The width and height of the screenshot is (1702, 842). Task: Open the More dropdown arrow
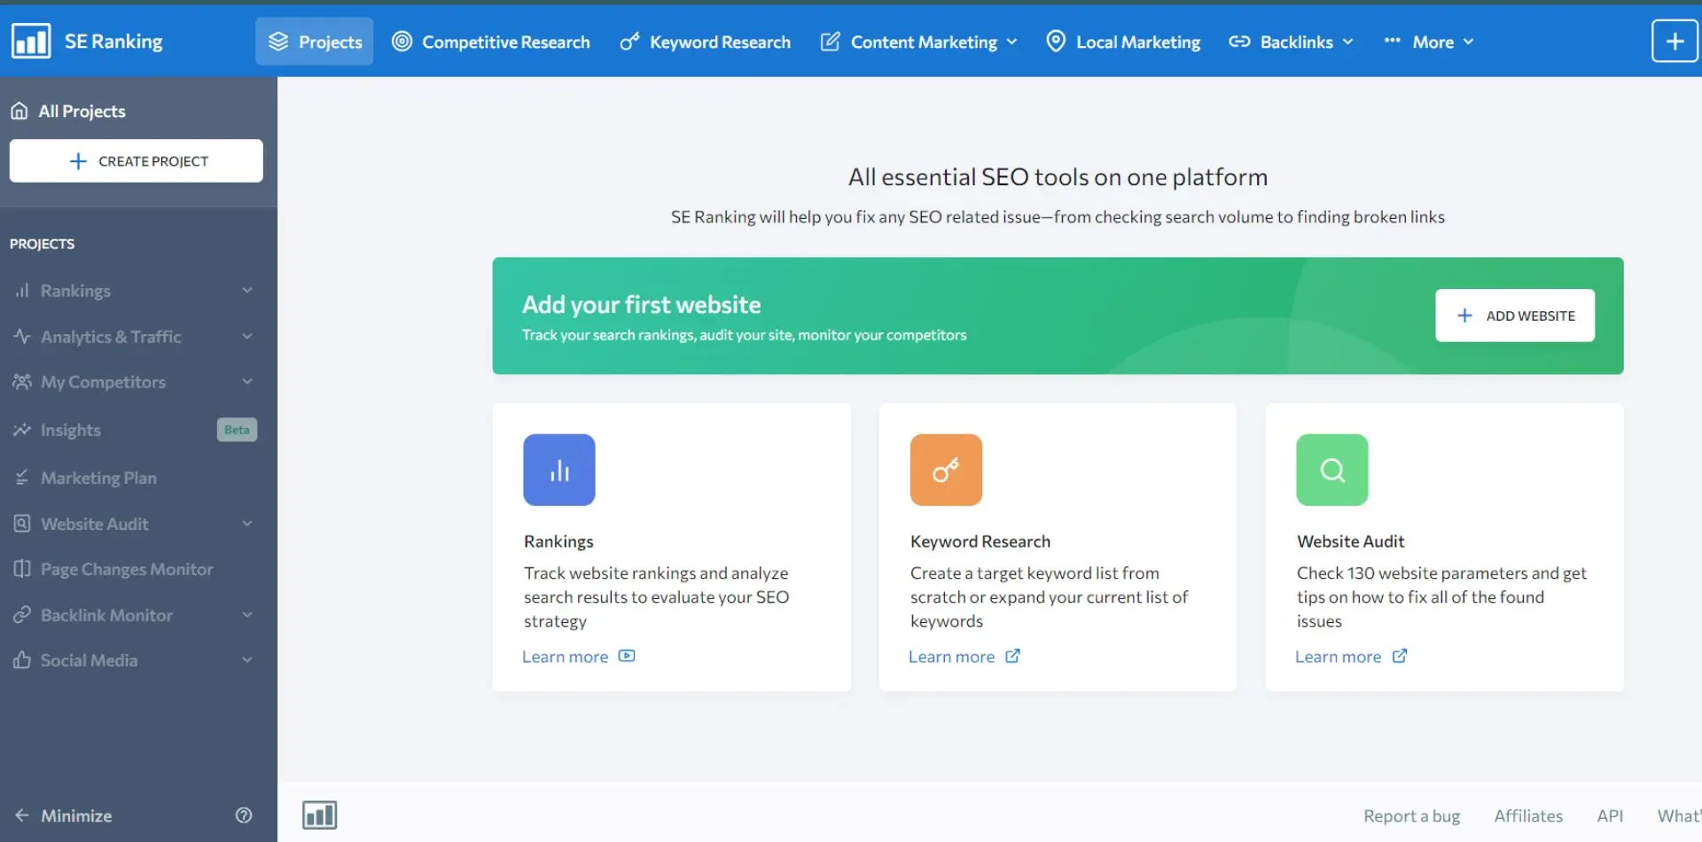point(1468,42)
